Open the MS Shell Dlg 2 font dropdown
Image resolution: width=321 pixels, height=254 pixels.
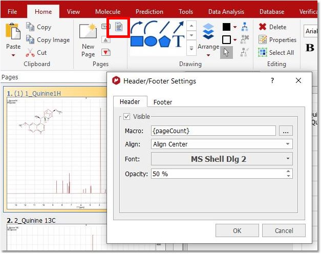point(222,159)
